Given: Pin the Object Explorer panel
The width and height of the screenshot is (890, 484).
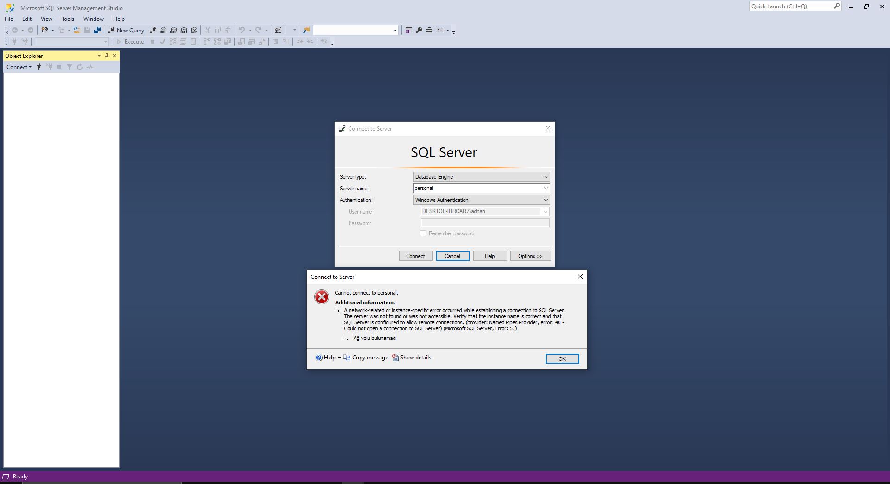Looking at the screenshot, I should coord(107,56).
